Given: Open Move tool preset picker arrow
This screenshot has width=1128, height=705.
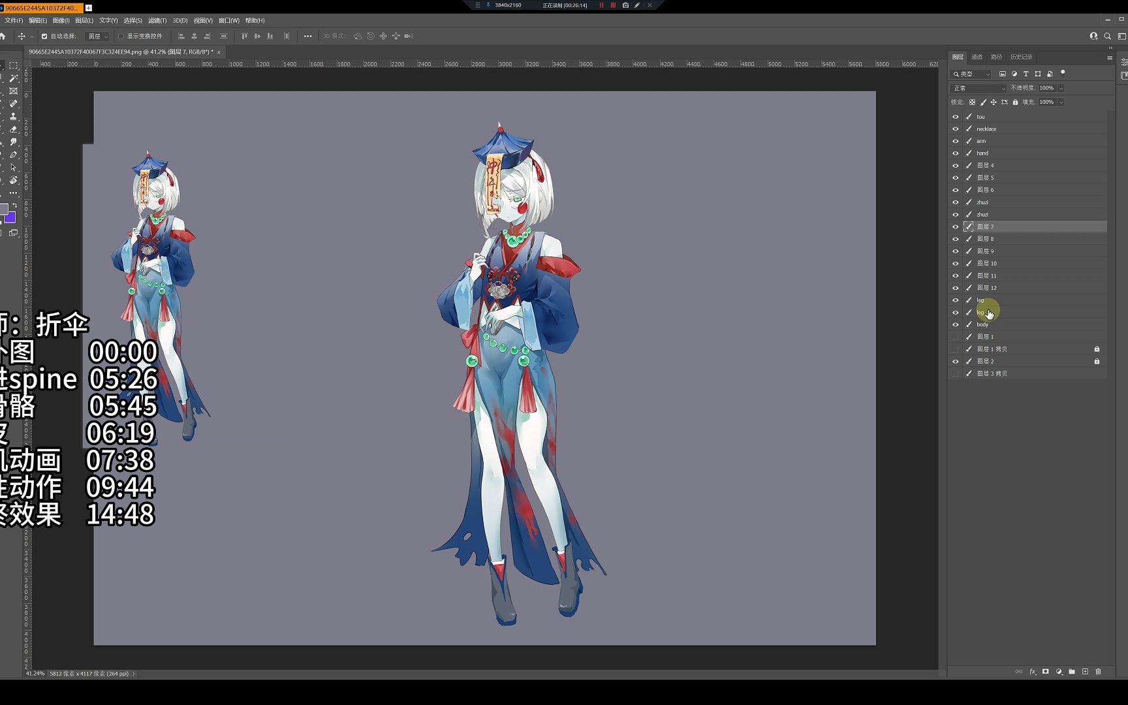Looking at the screenshot, I should coord(32,37).
